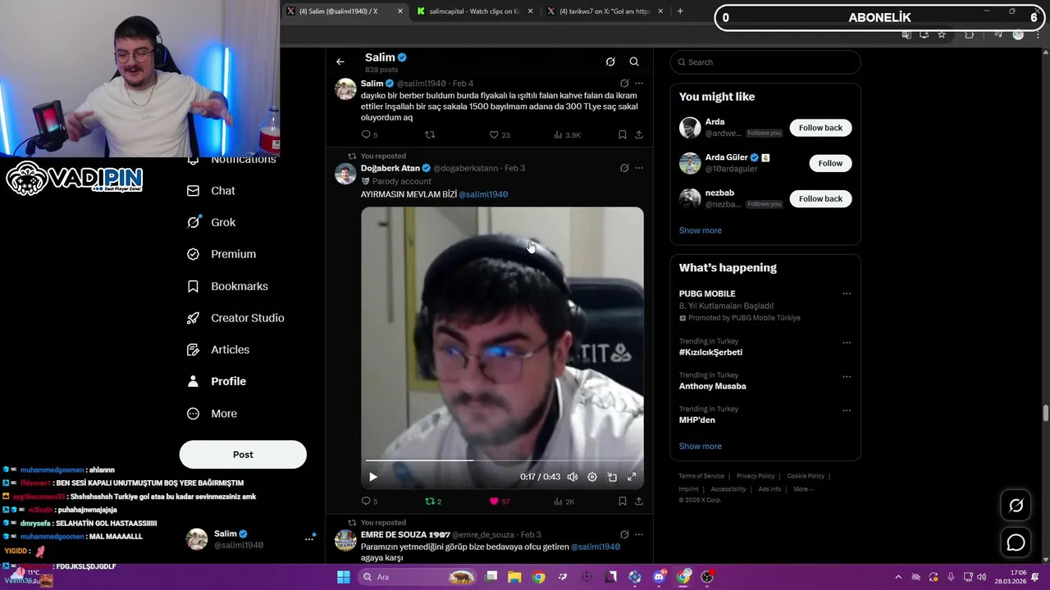This screenshot has height=590, width=1050.
Task: Open Grok in the sidebar
Action: tap(211, 222)
